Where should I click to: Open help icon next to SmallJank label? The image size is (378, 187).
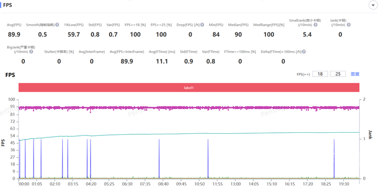click(315, 25)
